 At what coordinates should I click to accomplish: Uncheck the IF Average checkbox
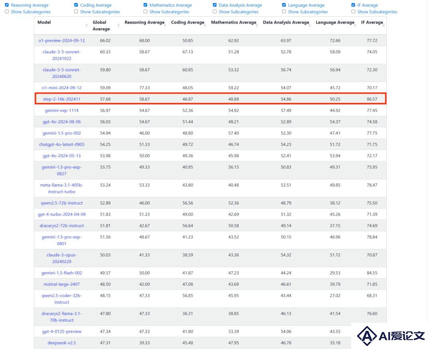pyautogui.click(x=353, y=5)
